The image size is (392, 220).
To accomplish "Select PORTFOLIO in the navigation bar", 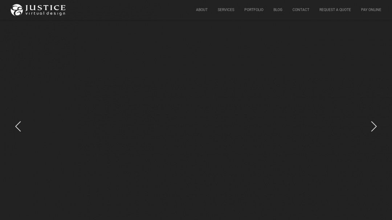I will coord(254,10).
